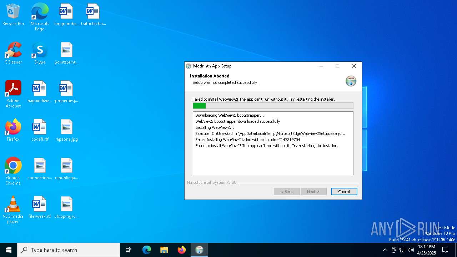Select 'Installing WebView2...' log line
This screenshot has height=257, width=457.
pyautogui.click(x=215, y=127)
